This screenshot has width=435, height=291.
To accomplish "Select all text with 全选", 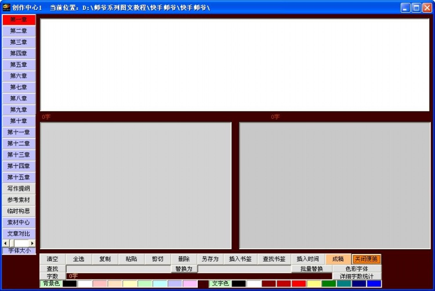I will tap(79, 259).
